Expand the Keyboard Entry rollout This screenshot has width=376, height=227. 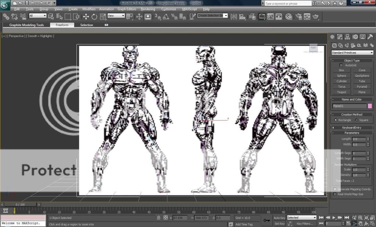tap(352, 127)
